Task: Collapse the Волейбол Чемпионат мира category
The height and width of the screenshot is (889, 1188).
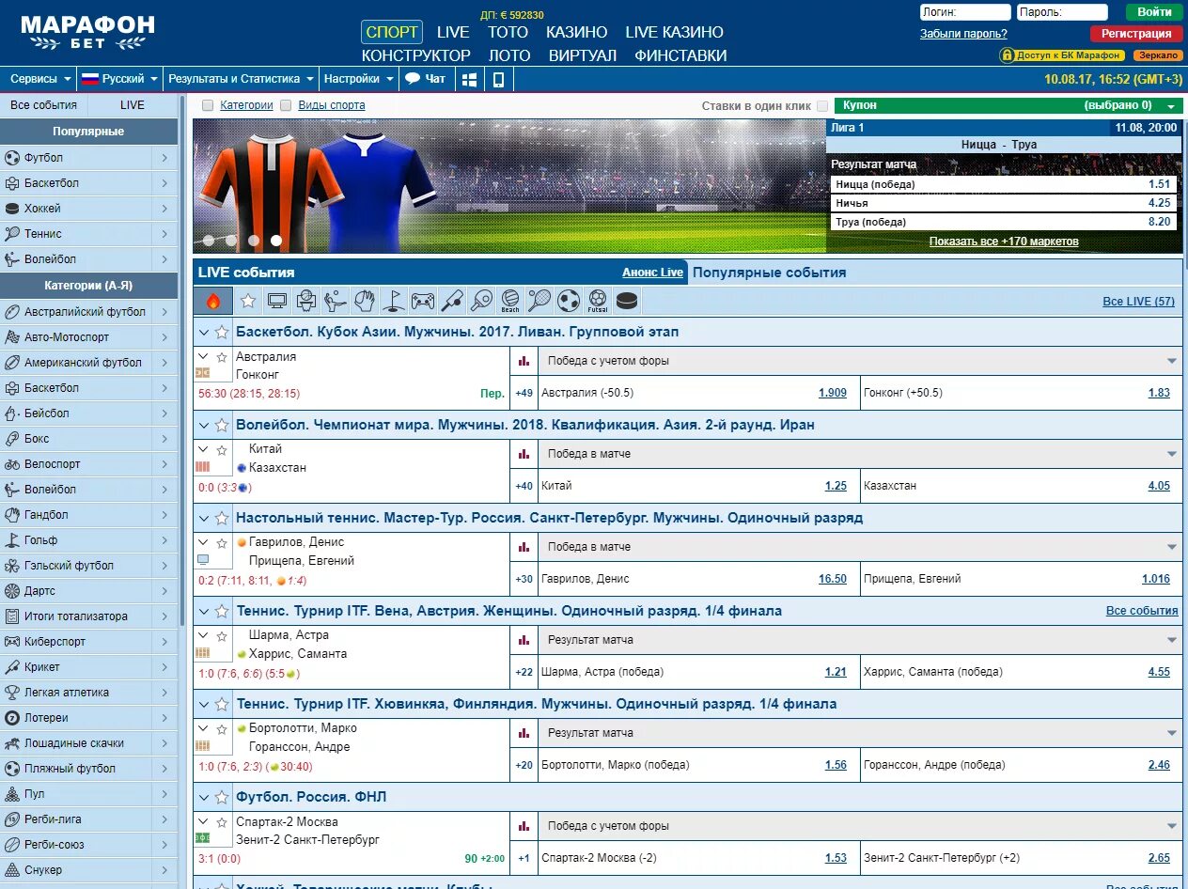Action: pyautogui.click(x=203, y=425)
